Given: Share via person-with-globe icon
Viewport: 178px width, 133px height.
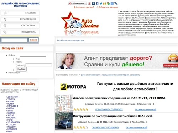Looking at the screenshot, I should [108, 4].
